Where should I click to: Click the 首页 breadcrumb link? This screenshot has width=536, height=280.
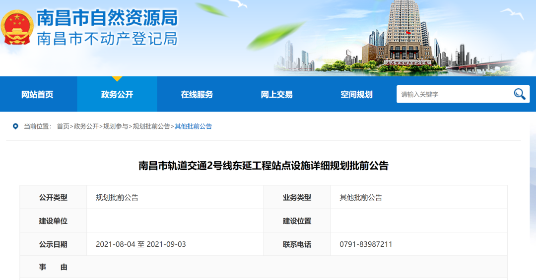pos(63,126)
